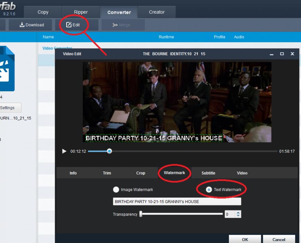The width and height of the screenshot is (301, 243).
Task: Increase Transparency with the up arrow
Action: [x=238, y=212]
